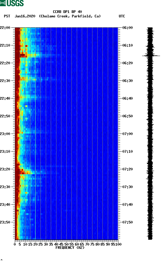Click the large seismogram spike near 06:16
This screenshot has width=163, height=263.
tap(151, 56)
